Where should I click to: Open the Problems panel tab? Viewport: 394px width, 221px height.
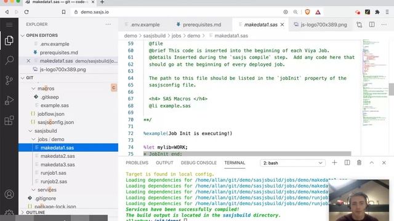pyautogui.click(x=137, y=163)
